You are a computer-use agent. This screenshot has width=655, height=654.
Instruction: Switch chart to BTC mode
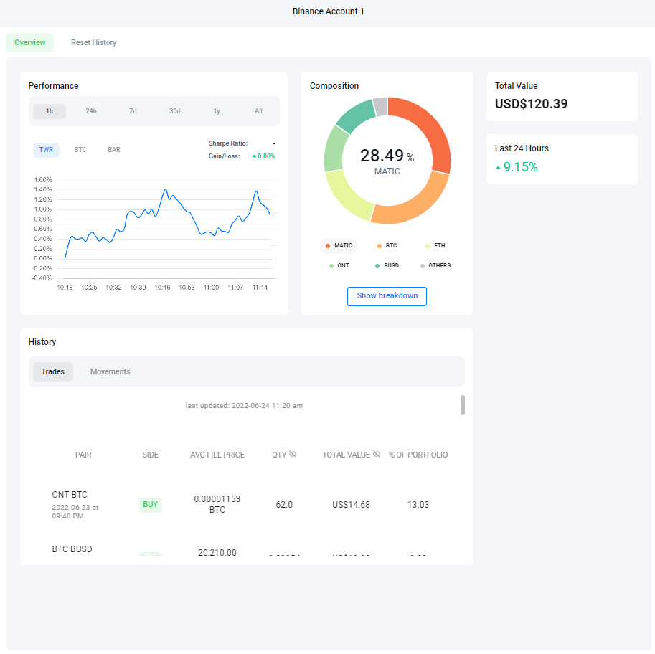click(80, 149)
